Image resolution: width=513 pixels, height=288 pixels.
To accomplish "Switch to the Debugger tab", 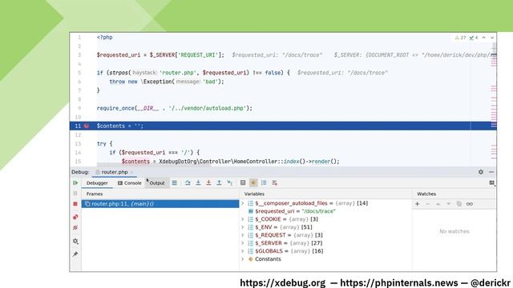I will 97,183.
